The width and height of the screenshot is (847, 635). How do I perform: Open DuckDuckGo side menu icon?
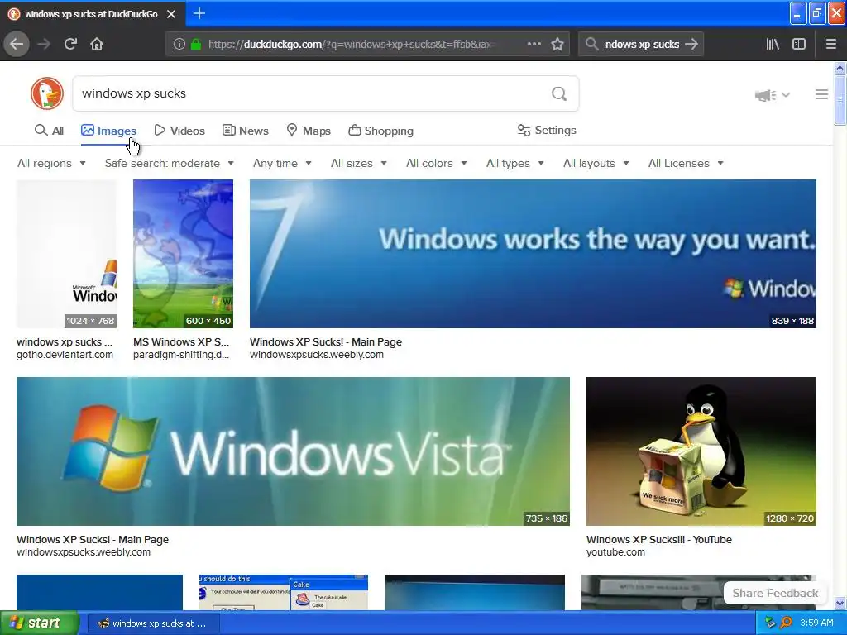821,94
